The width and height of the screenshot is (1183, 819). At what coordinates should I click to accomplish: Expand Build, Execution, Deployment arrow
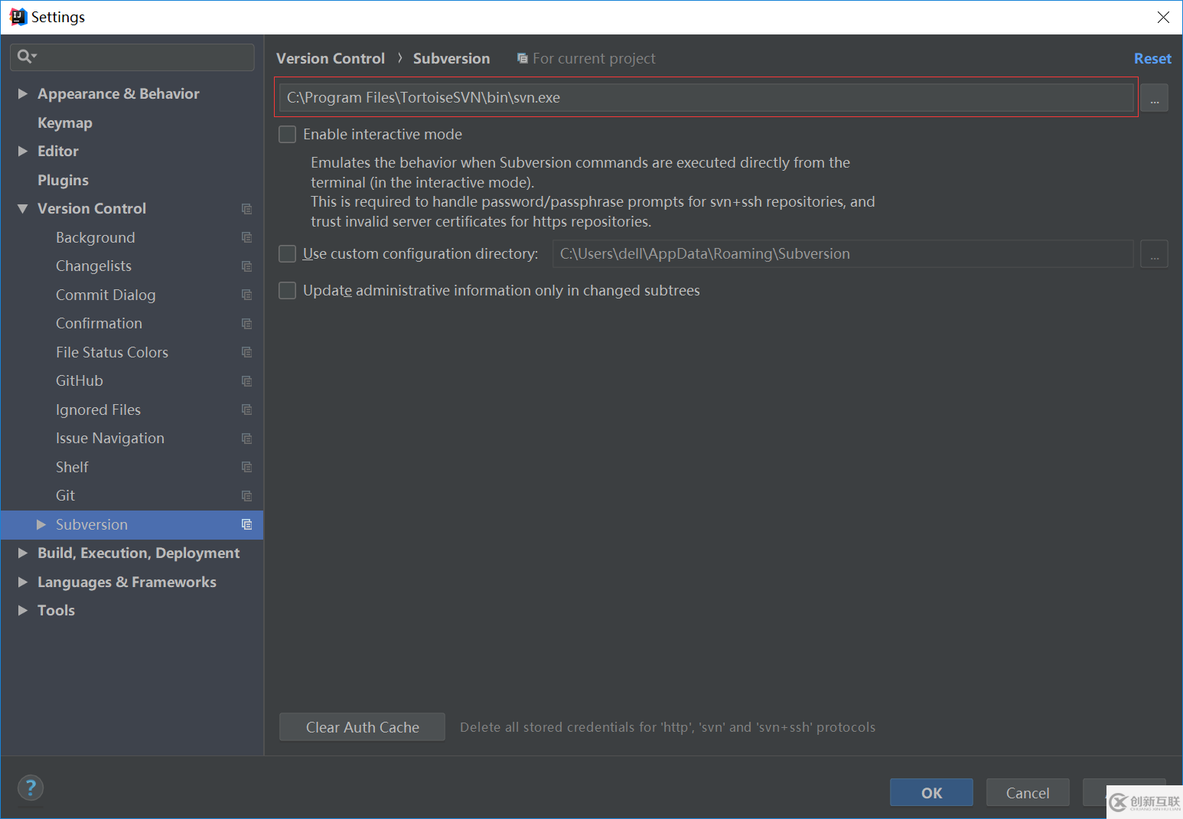pyautogui.click(x=23, y=553)
